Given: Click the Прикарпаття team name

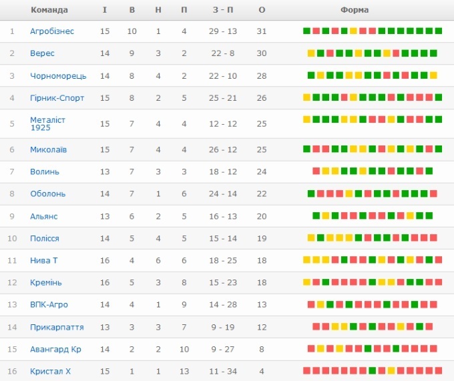Looking at the screenshot, I should 57,327.
